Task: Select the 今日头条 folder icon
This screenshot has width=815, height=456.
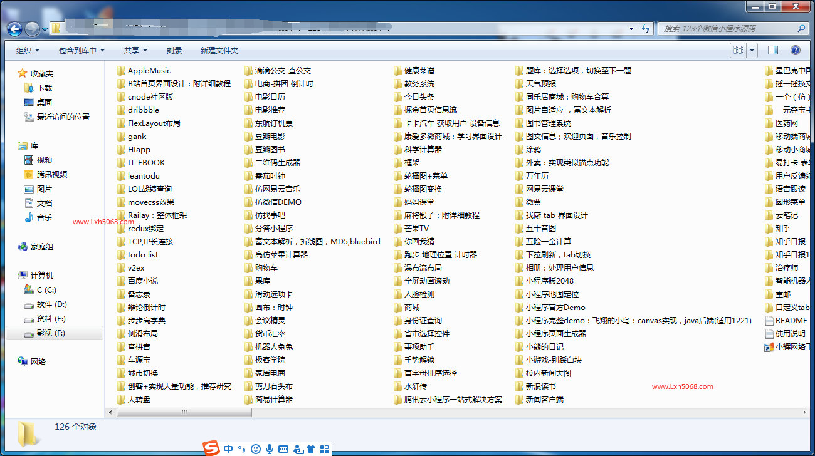Action: pos(398,96)
